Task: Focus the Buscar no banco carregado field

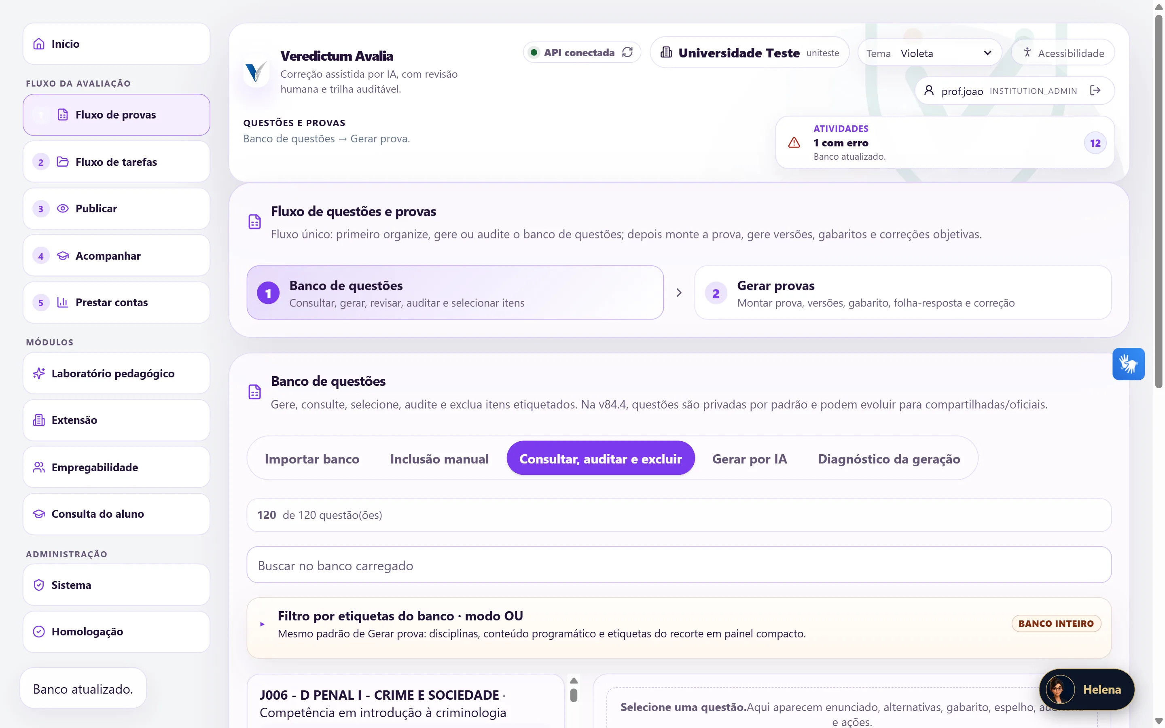Action: point(679,565)
